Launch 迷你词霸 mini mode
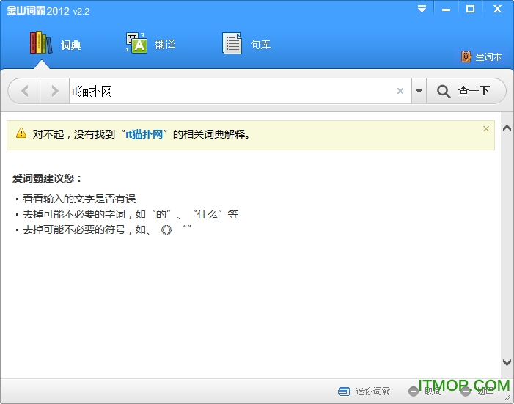Screen dimensions: 514x404 364,391
